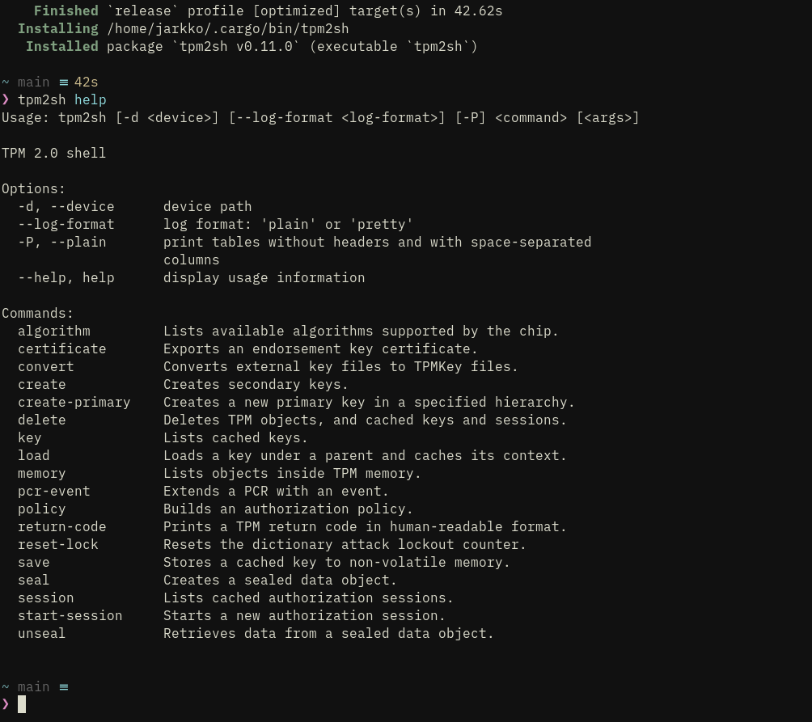Click the block cursor at the empty prompt
812x722 pixels.
22,704
